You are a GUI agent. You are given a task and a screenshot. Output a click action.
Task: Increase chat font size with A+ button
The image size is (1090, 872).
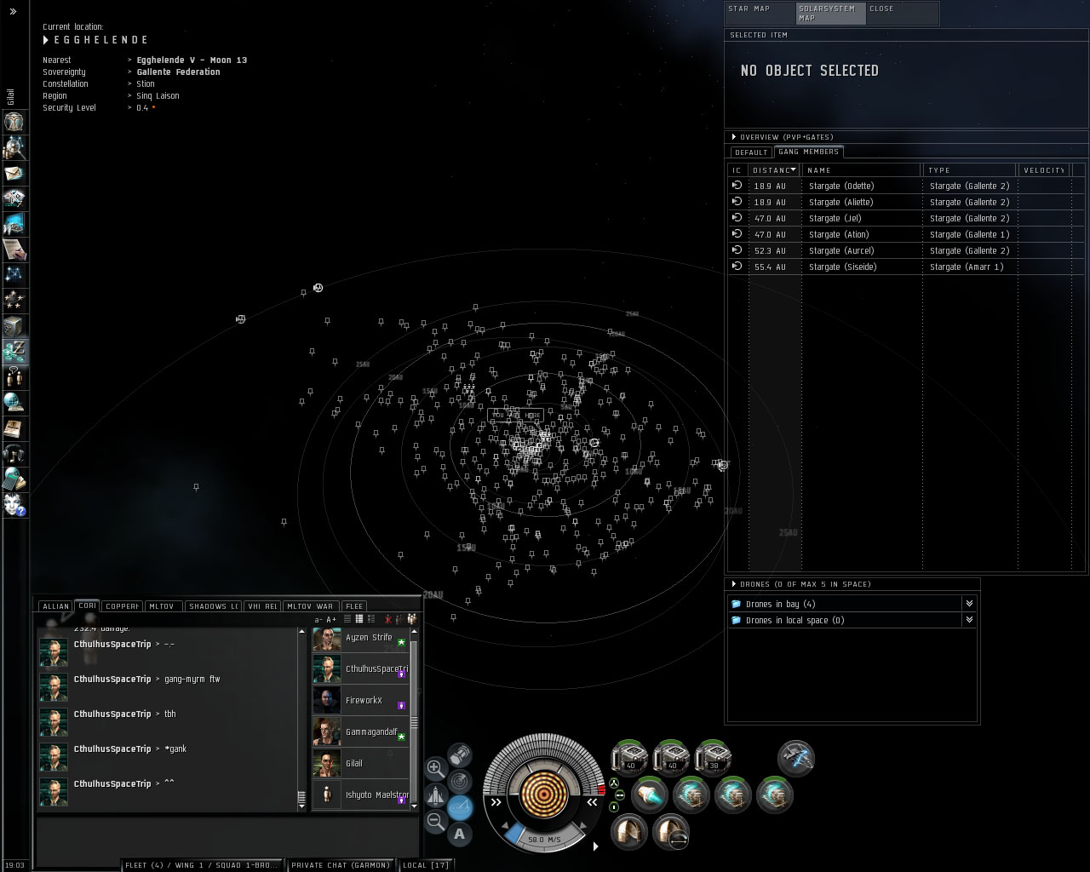331,619
